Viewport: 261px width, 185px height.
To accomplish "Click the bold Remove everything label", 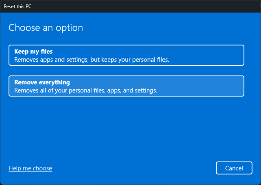I will 42,82.
